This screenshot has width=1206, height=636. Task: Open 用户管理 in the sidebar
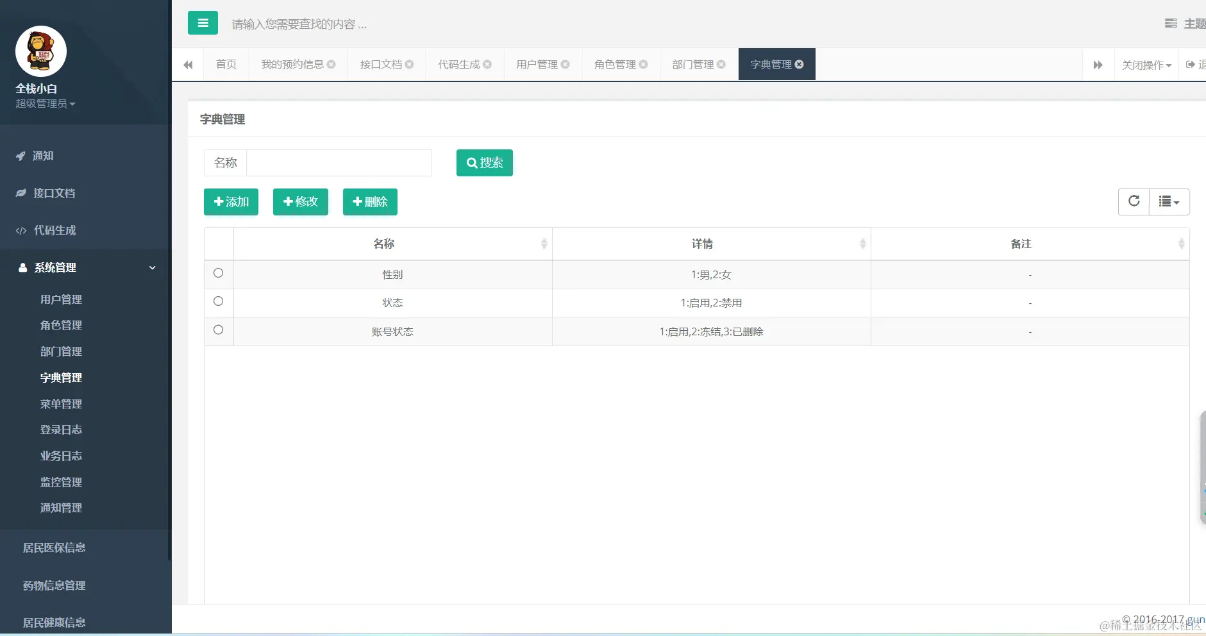pyautogui.click(x=61, y=299)
